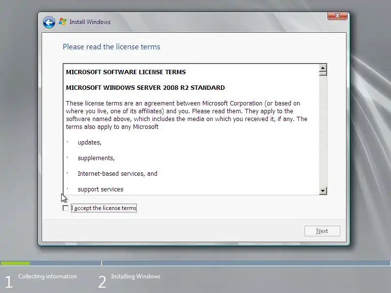Click the license scrollbar down arrow
This screenshot has height=293, width=391.
pos(323,191)
